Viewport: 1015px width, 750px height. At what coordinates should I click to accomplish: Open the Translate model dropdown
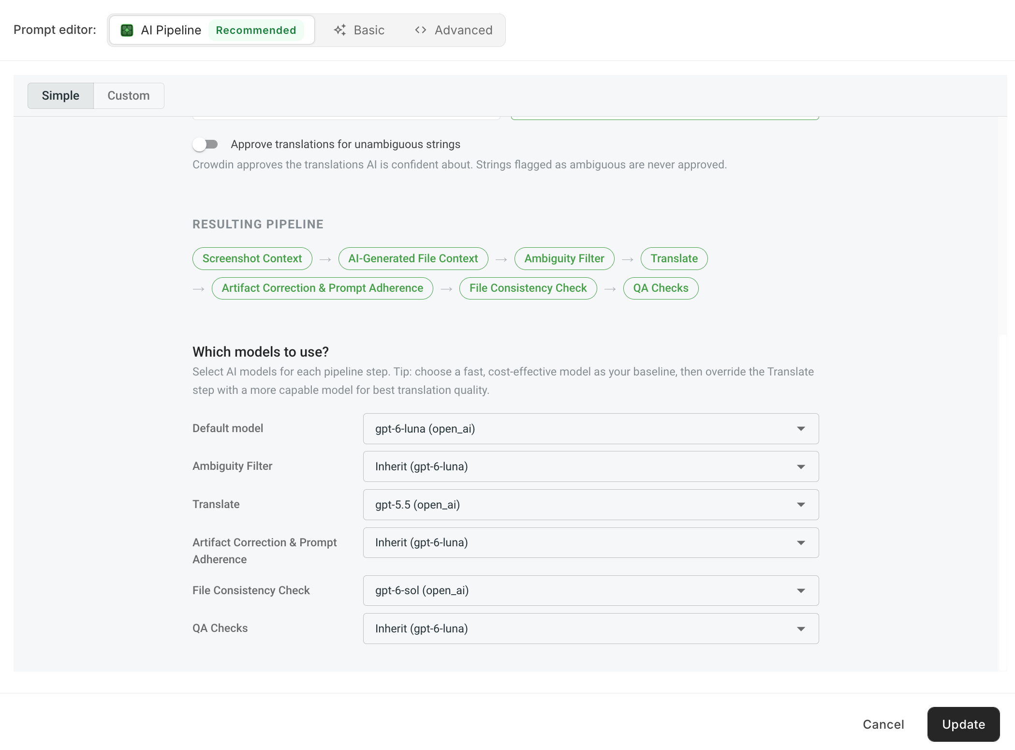(x=591, y=505)
